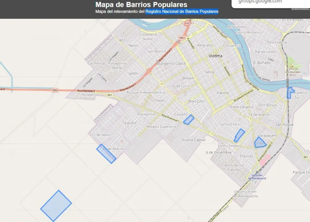Click the Carmelitas label
Viewport: 310px width, 222px height.
pos(97,63)
